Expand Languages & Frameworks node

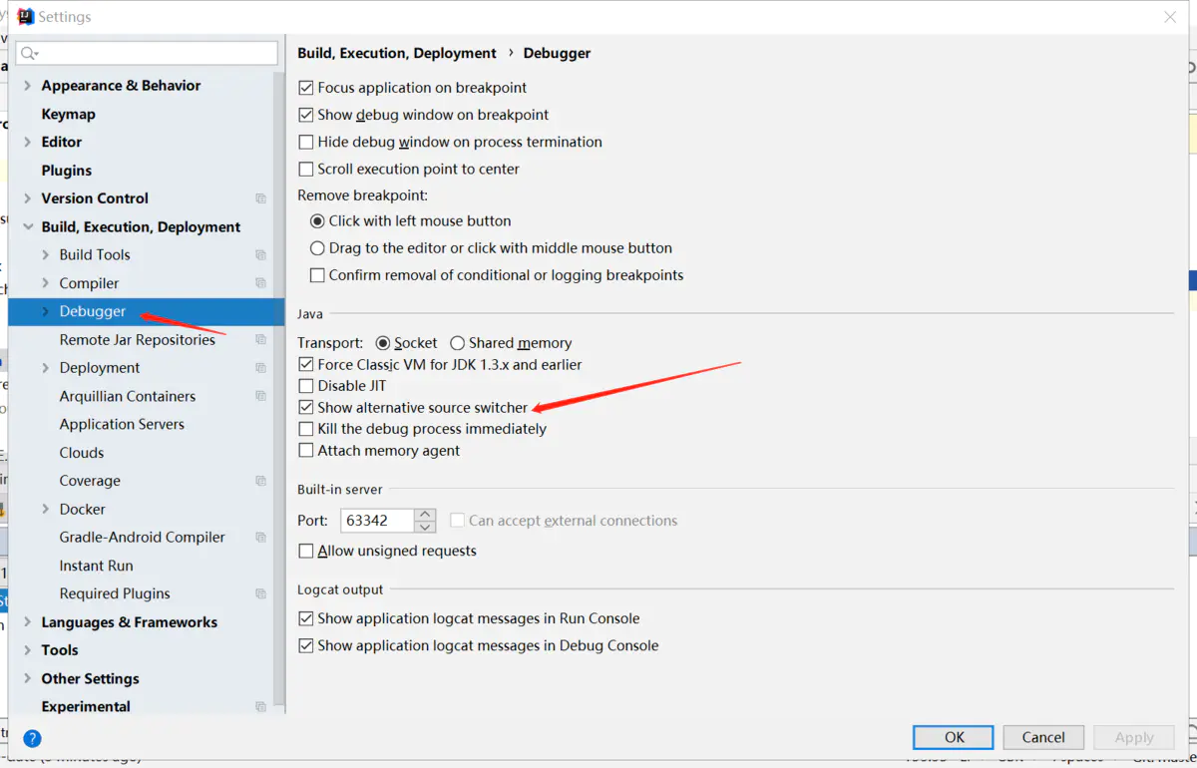coord(28,622)
